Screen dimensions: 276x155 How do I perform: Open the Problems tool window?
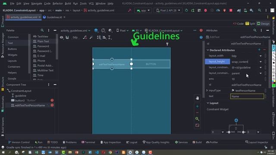pyautogui.click(x=69, y=143)
